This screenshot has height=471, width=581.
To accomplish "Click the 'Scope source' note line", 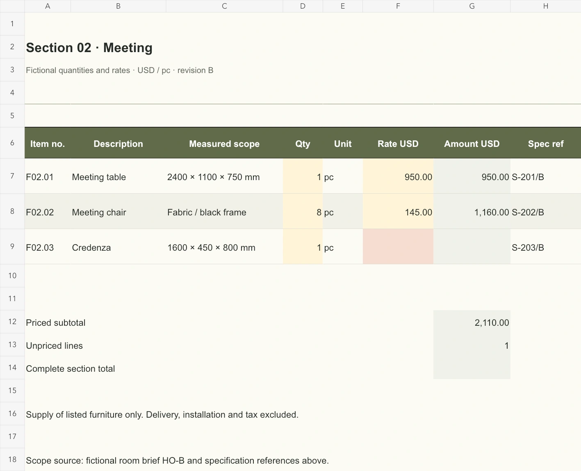I will [x=177, y=460].
